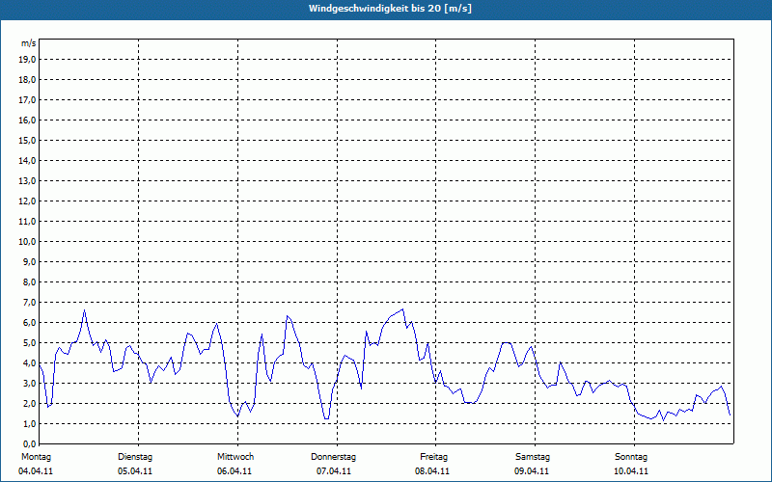Click the 'Donnerstag' day label

tap(333, 457)
